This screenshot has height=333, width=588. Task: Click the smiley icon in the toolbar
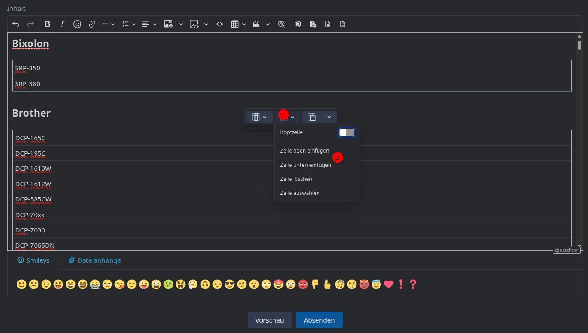77,24
